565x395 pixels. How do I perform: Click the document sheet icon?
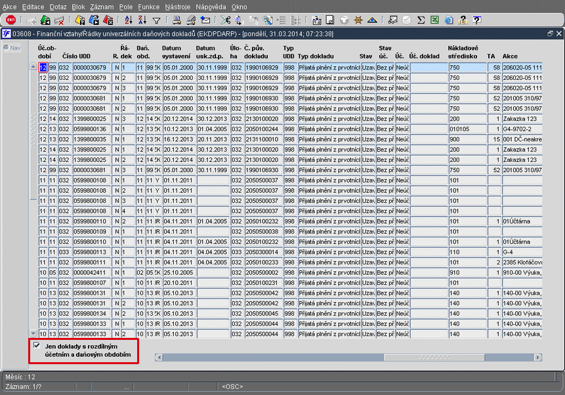[330, 20]
